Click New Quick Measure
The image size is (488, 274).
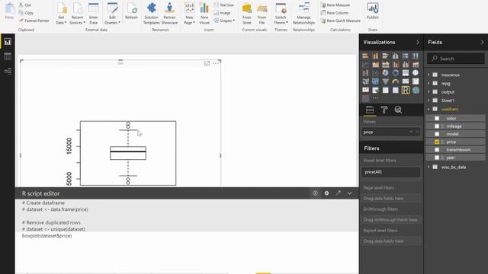(x=341, y=21)
